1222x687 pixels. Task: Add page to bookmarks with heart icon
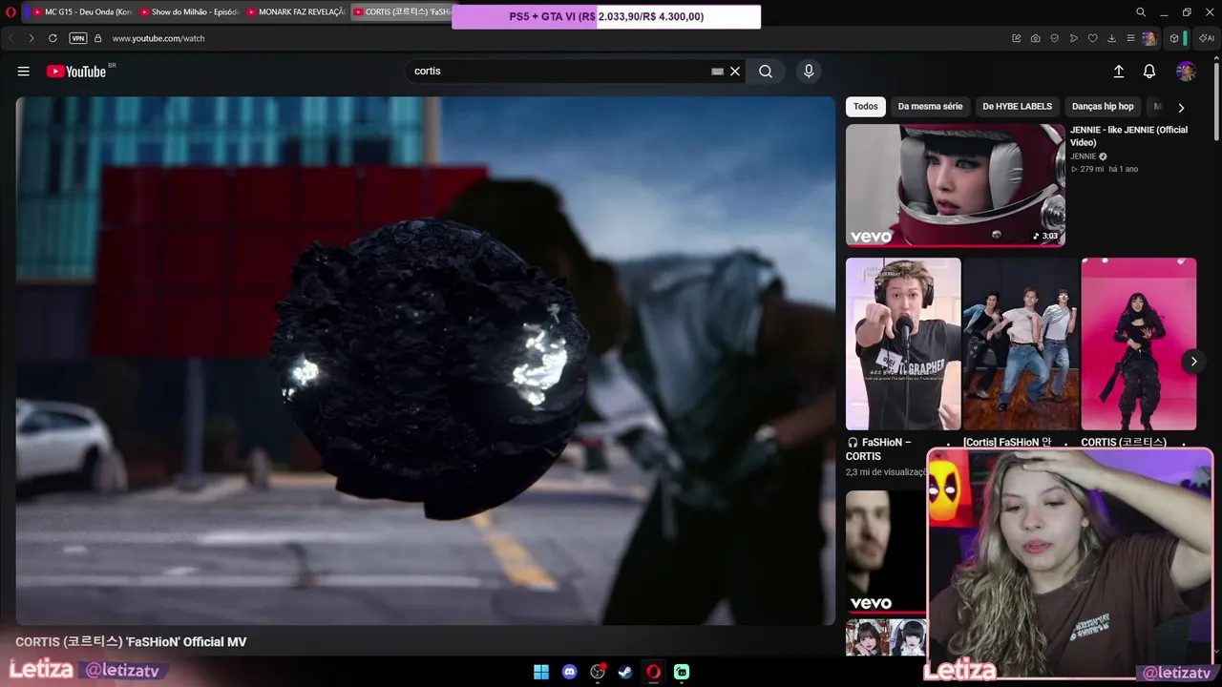pyautogui.click(x=1093, y=38)
